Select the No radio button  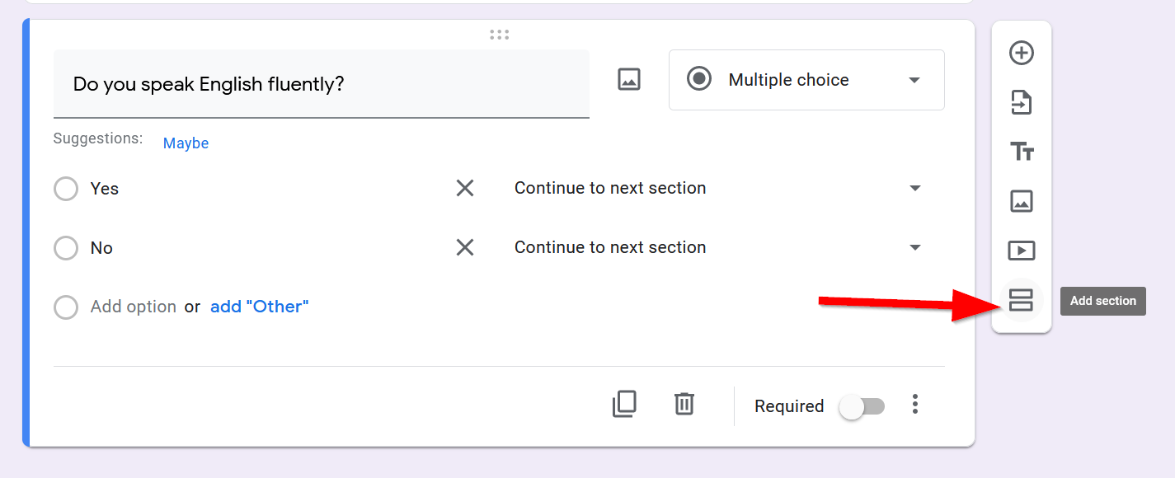pyautogui.click(x=66, y=248)
